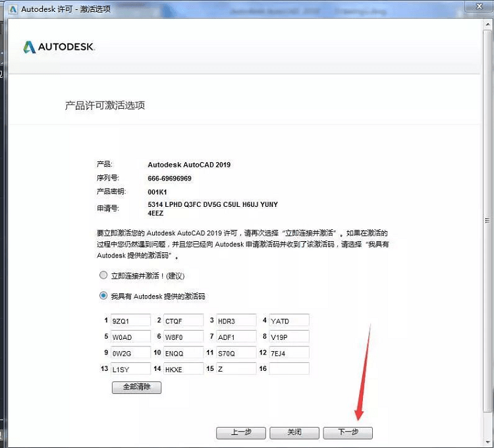The height and width of the screenshot is (448, 494).
Task: Click the product key 001K1
Action: coord(157,192)
